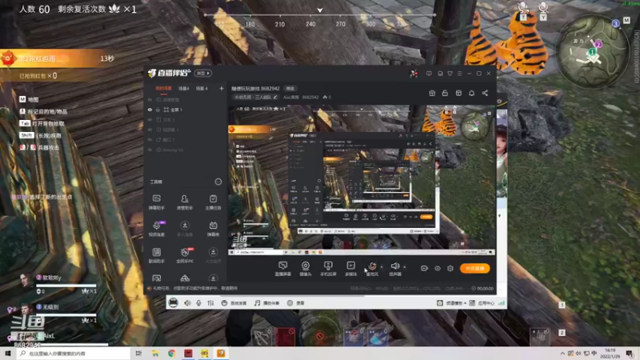Image resolution: width=640 pixels, height=360 pixels.
Task: Select the 全屏 1 source row
Action: click(186, 110)
